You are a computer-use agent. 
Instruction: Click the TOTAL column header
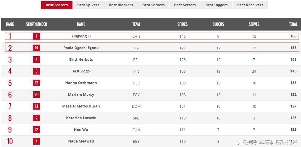pyautogui.click(x=293, y=24)
